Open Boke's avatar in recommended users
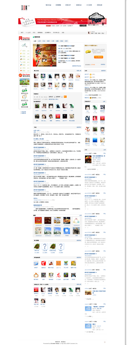 37,106
